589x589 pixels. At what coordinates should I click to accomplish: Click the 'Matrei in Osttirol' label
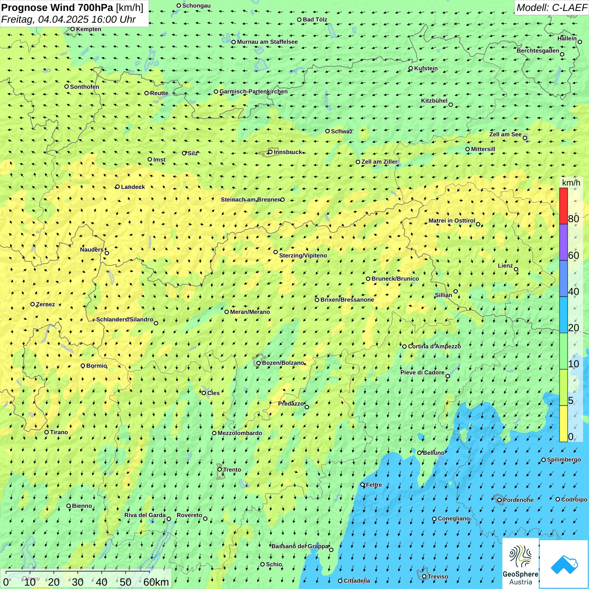tap(452, 220)
